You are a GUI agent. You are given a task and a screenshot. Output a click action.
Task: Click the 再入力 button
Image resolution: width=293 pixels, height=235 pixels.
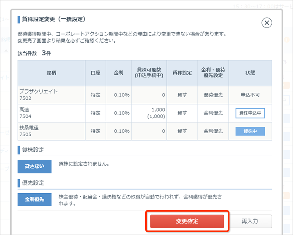pyautogui.click(x=250, y=221)
